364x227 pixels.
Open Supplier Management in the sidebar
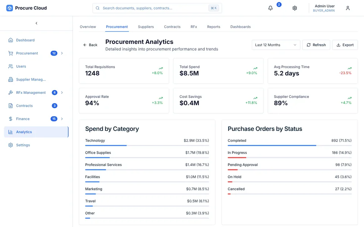coord(36,79)
